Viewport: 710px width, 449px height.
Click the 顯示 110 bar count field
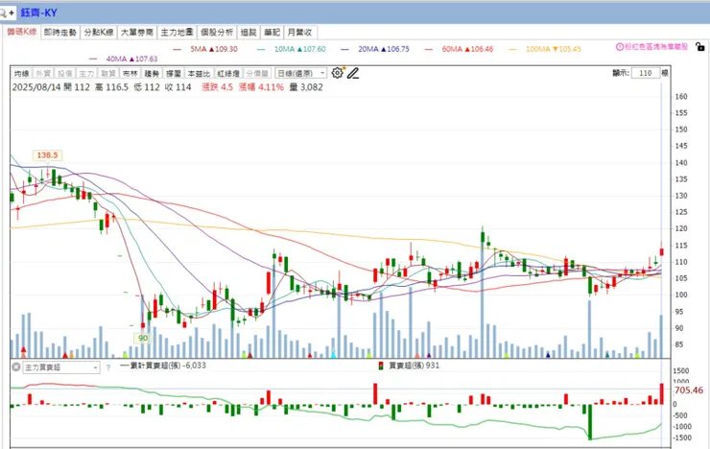(646, 73)
